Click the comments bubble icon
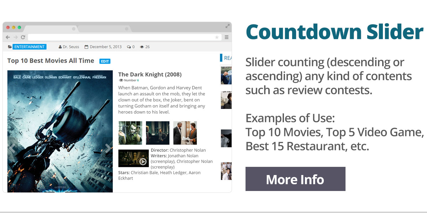427x213 pixels. [x=129, y=47]
